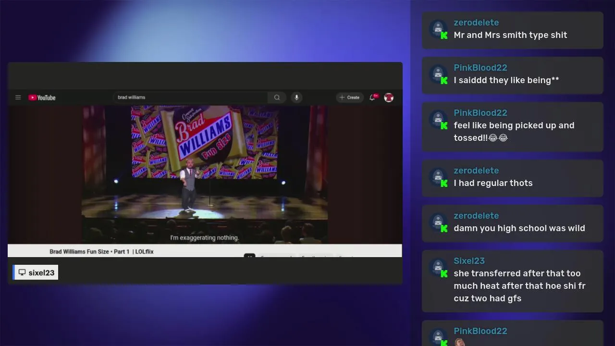Click avatar beside feel like being picked up message

[438, 119]
